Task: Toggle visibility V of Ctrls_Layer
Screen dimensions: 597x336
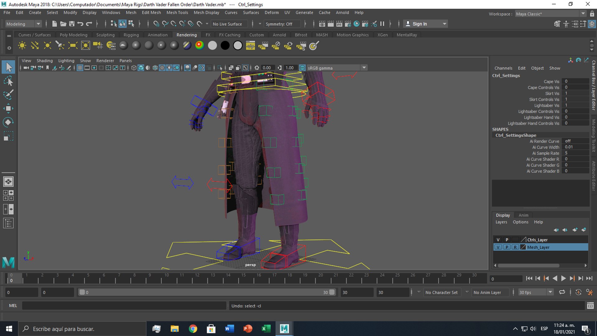Action: tap(498, 240)
